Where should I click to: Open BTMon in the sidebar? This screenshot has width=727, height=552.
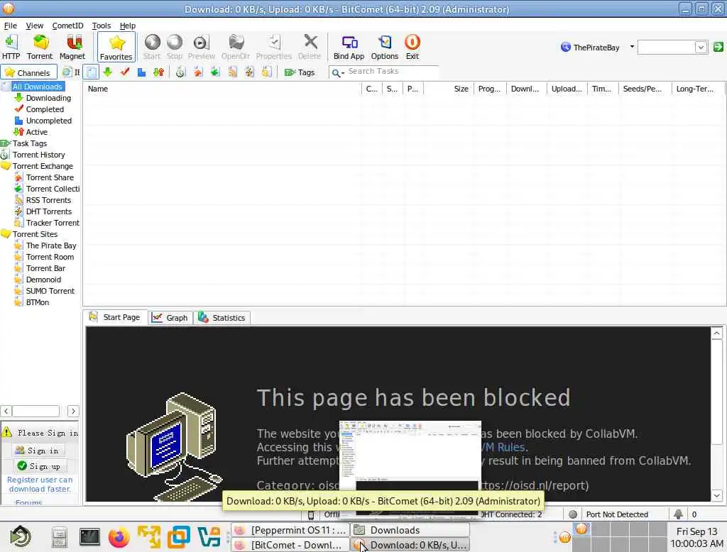click(x=37, y=302)
